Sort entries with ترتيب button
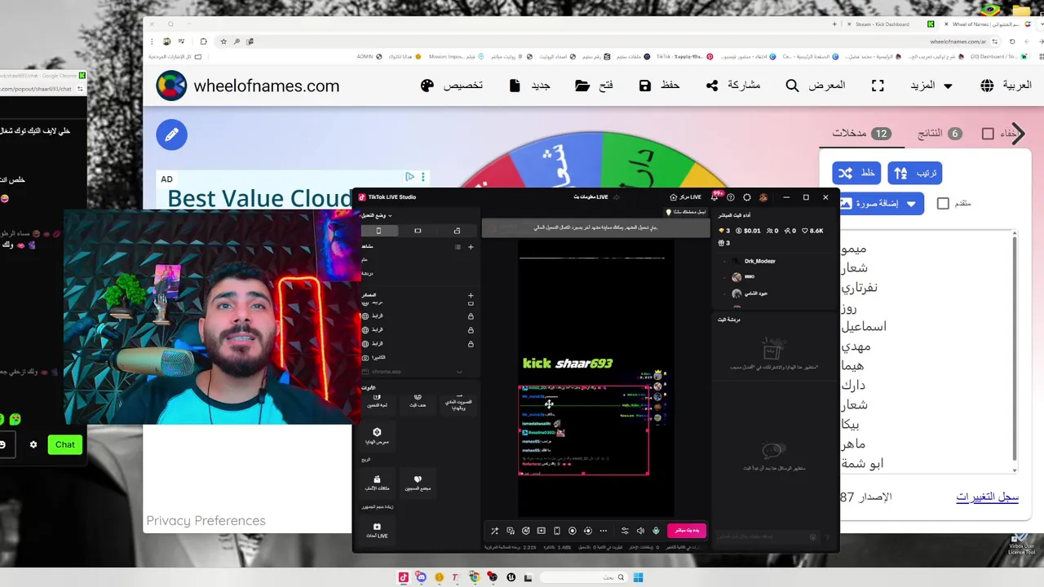 915,173
